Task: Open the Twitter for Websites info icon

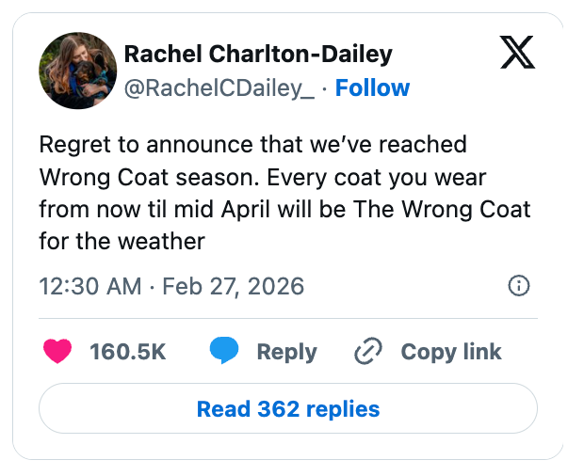Action: 518,286
